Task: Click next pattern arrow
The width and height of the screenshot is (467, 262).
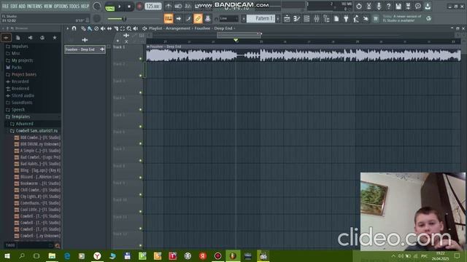Action: point(278,19)
